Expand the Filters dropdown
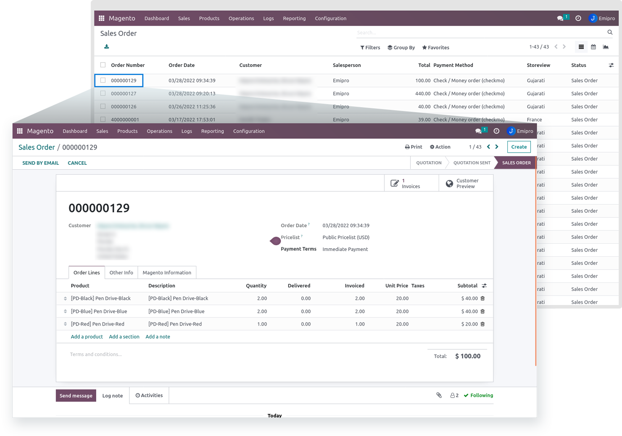The height and width of the screenshot is (436, 622). [370, 48]
